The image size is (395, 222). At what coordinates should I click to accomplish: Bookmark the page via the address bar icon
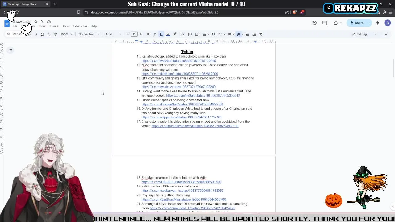[x=78, y=12]
